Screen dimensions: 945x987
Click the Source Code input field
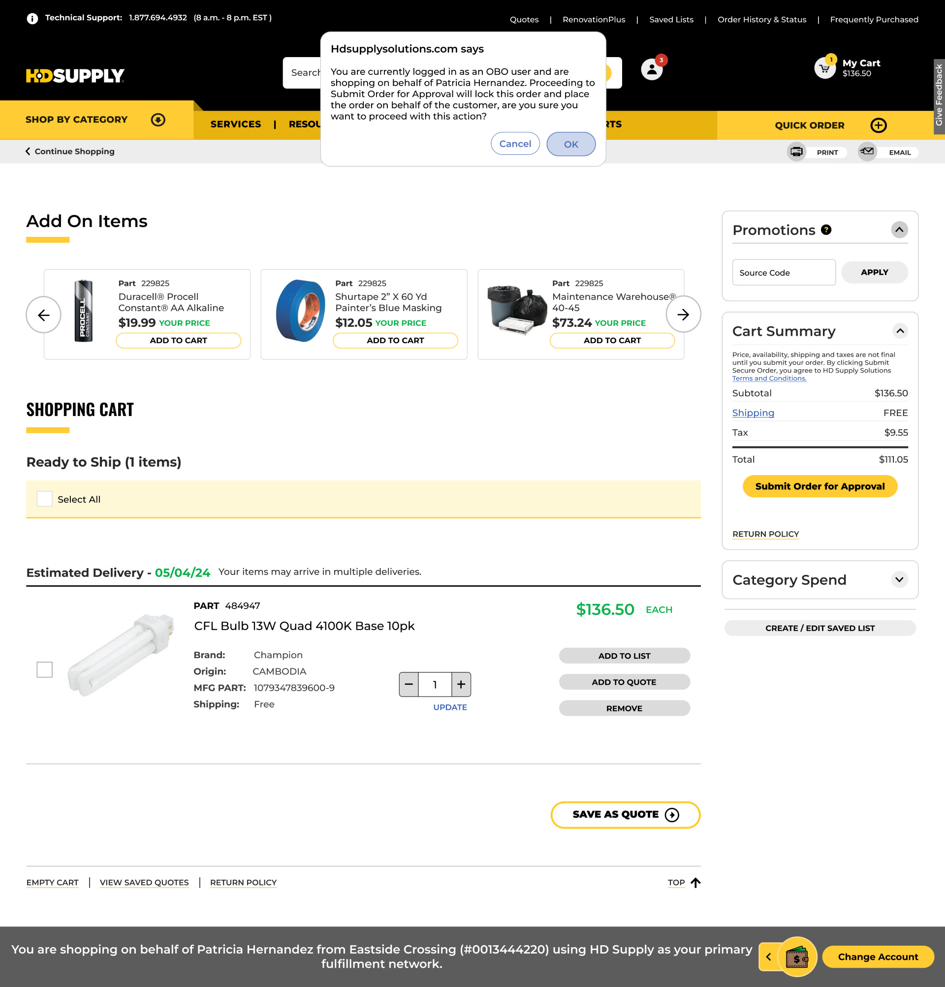click(784, 272)
